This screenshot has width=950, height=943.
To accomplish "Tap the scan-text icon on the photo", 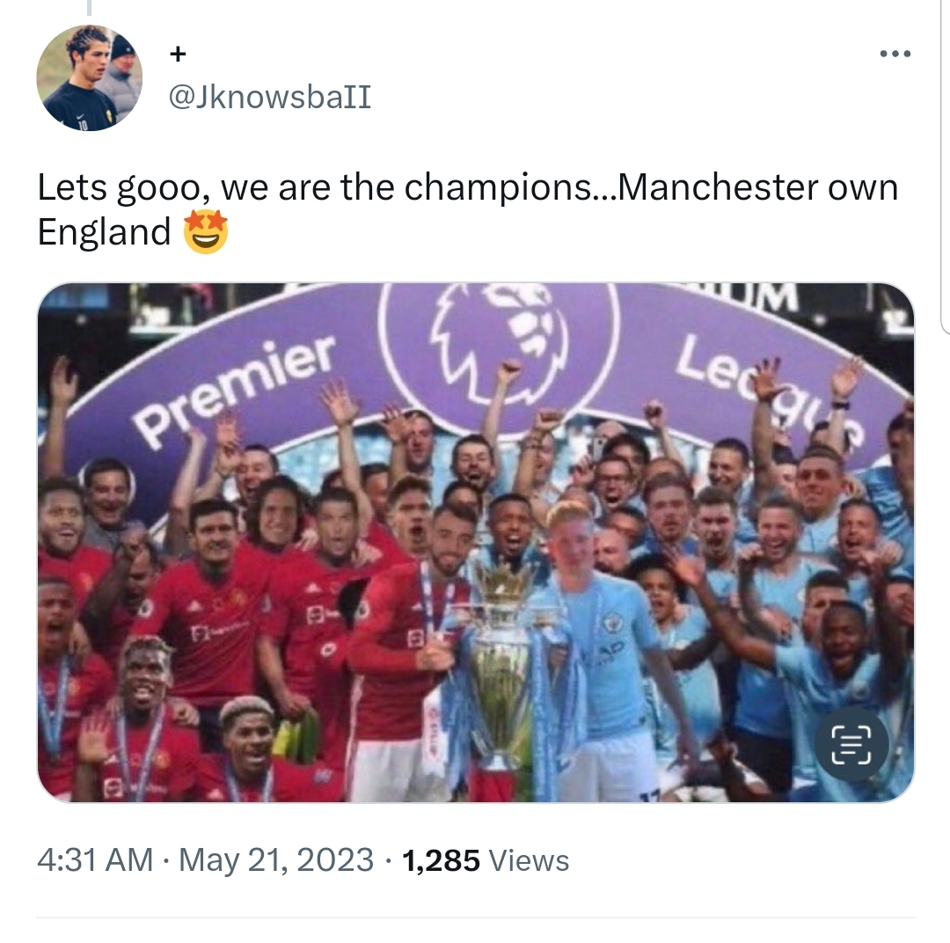I will click(851, 743).
